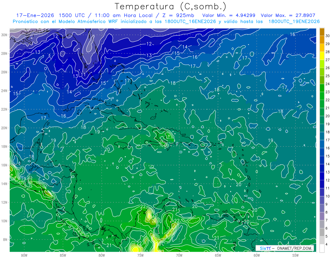Click the title 'Temperatura (C,somb.)'
Viewport: 335px width, 259px height.
[x=171, y=6]
